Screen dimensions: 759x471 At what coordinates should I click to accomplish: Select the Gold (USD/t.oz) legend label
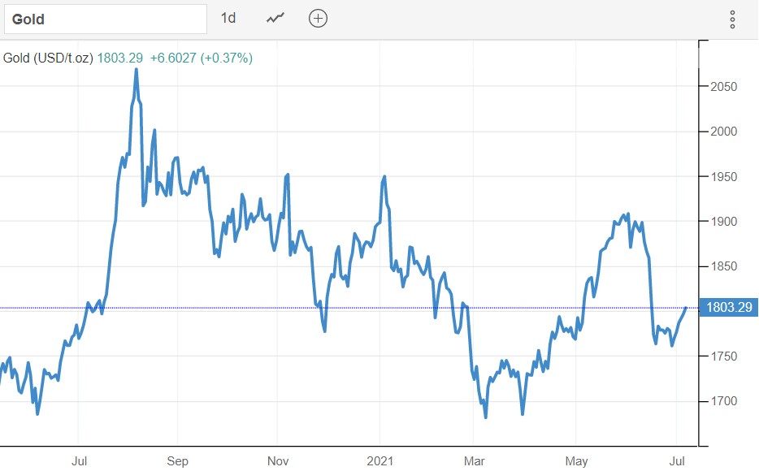click(x=48, y=58)
